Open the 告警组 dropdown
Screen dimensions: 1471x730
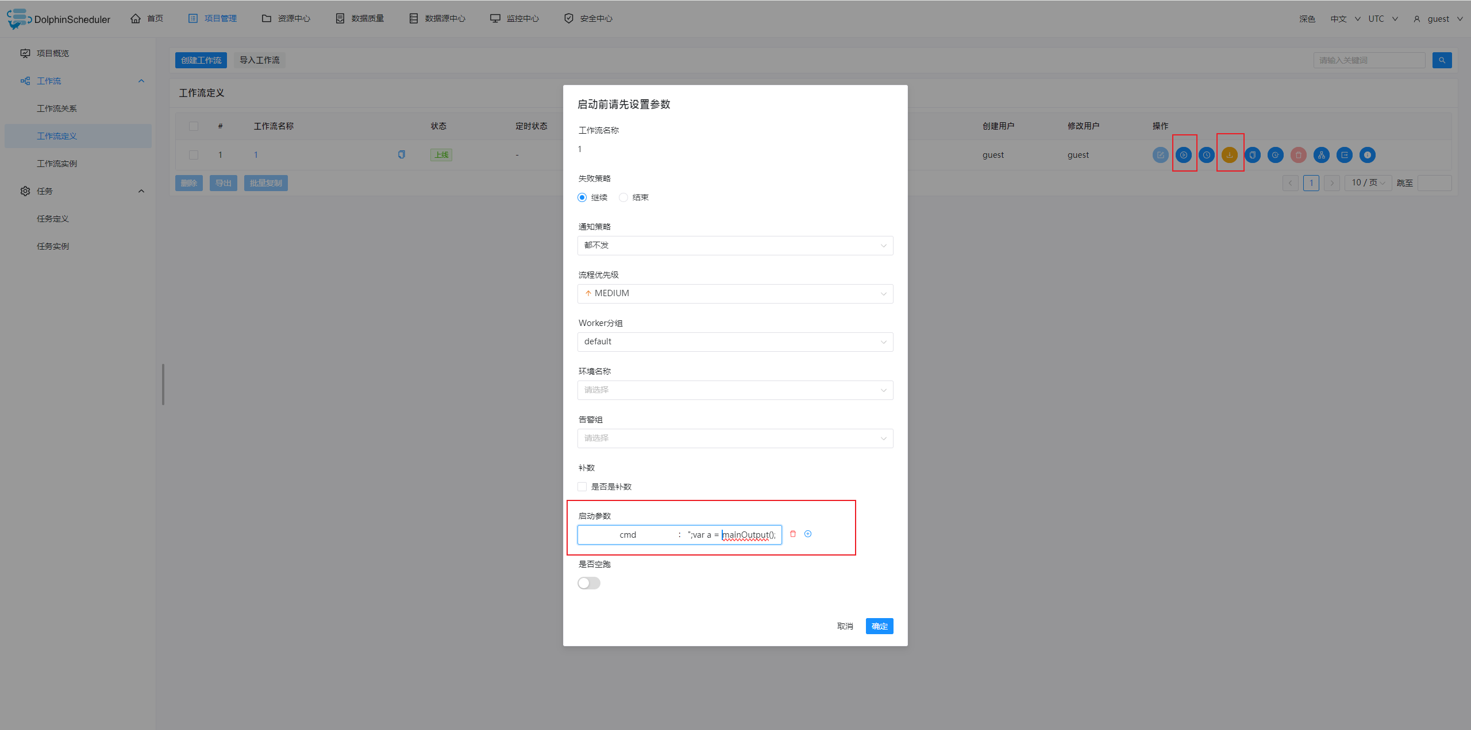[x=735, y=438]
